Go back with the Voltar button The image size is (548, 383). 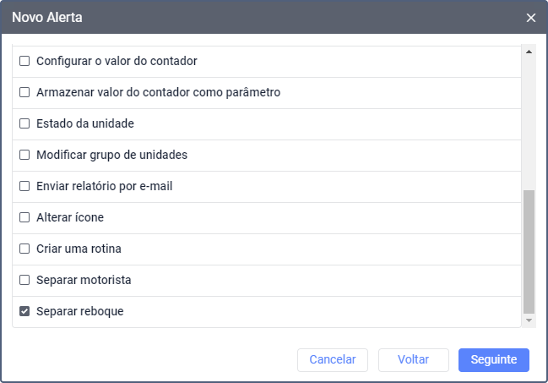(414, 359)
